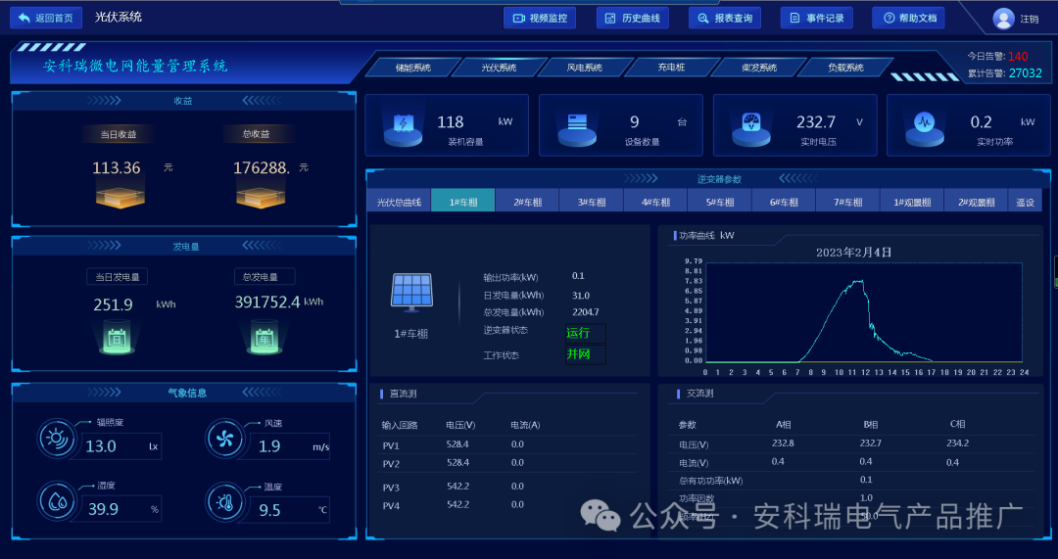1058x559 pixels.
Task: Click the 113.36 daily revenue value
Action: (x=116, y=168)
